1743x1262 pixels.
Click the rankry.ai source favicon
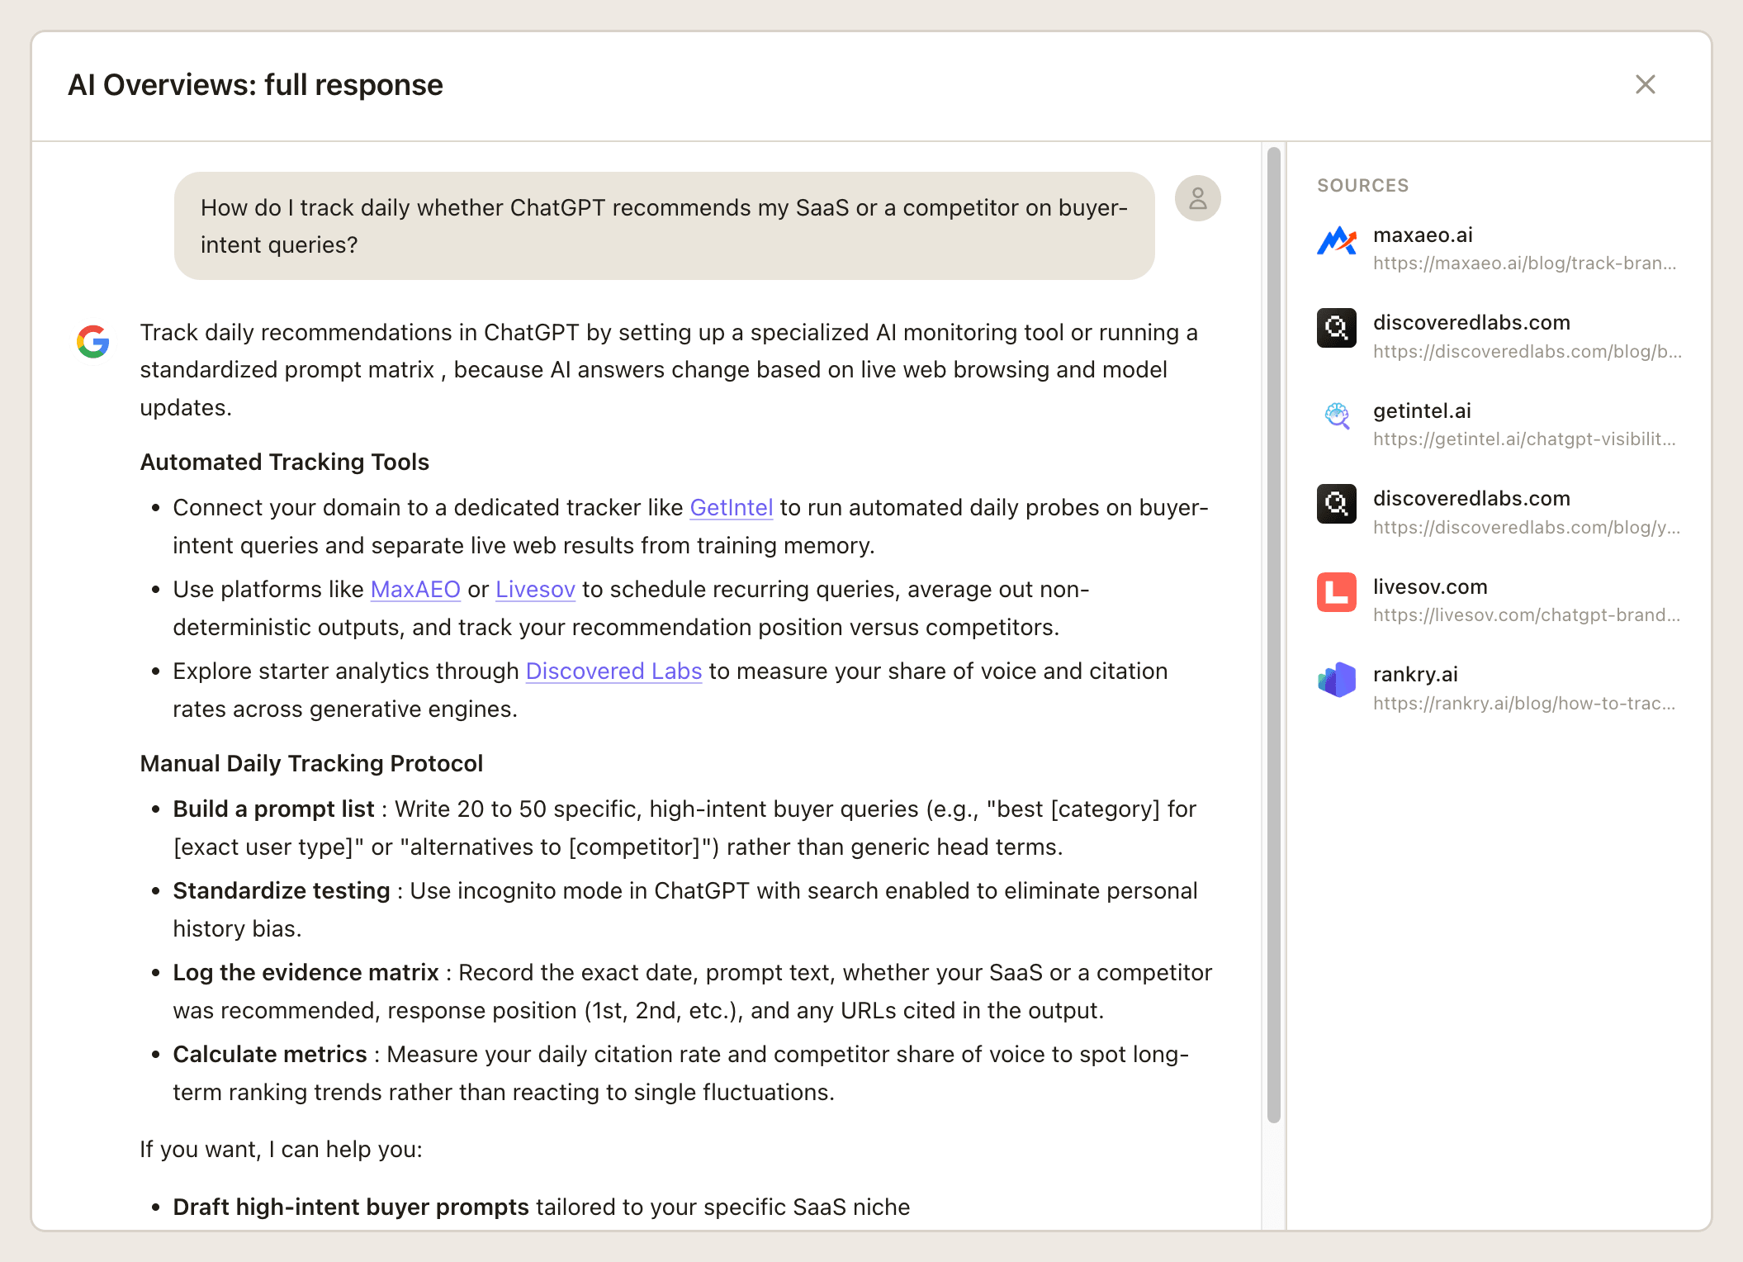click(1337, 680)
